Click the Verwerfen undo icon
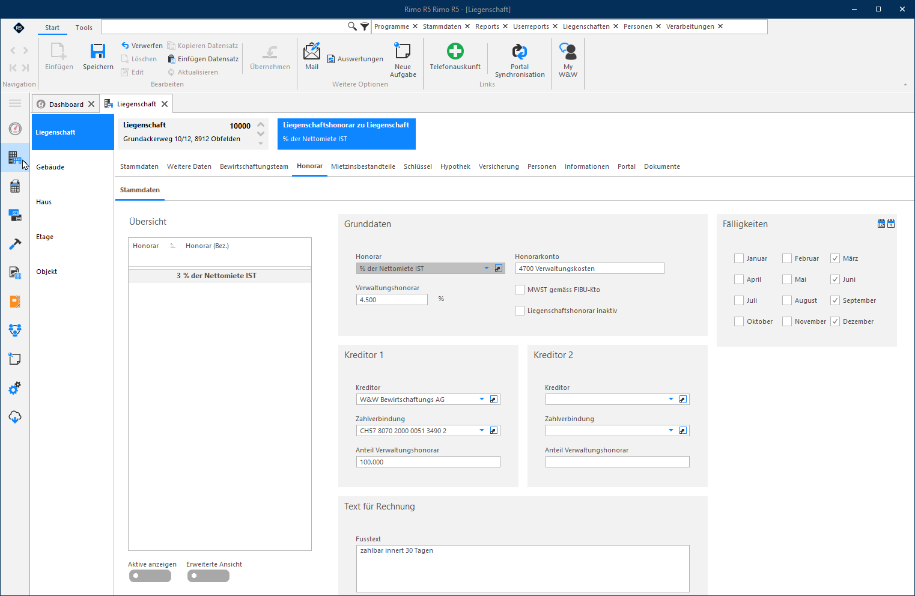This screenshot has height=596, width=915. (125, 46)
